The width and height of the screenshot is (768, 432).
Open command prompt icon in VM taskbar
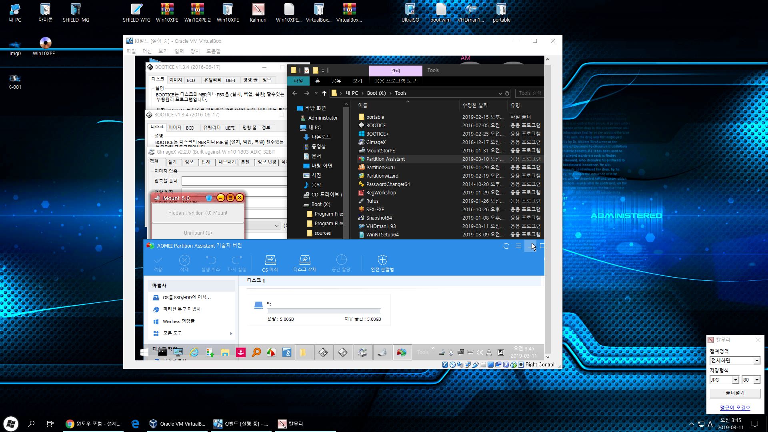[x=162, y=352]
